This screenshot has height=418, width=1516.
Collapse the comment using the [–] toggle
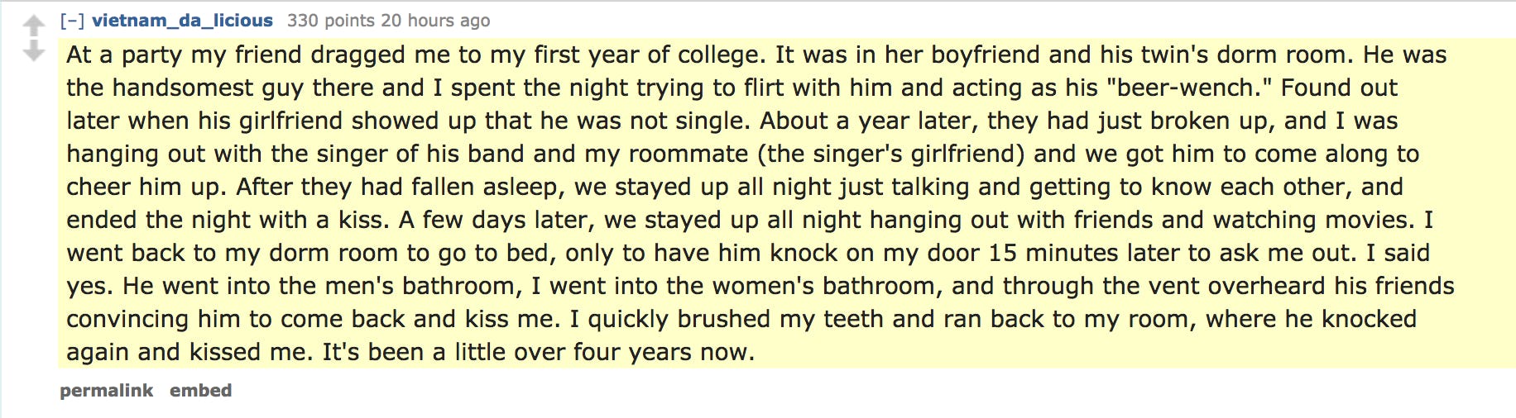72,21
